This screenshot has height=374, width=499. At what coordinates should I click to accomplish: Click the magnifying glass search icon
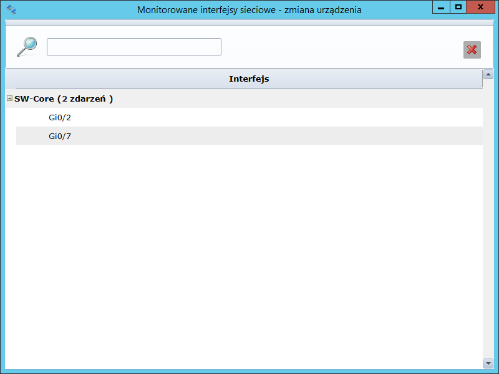[26, 47]
